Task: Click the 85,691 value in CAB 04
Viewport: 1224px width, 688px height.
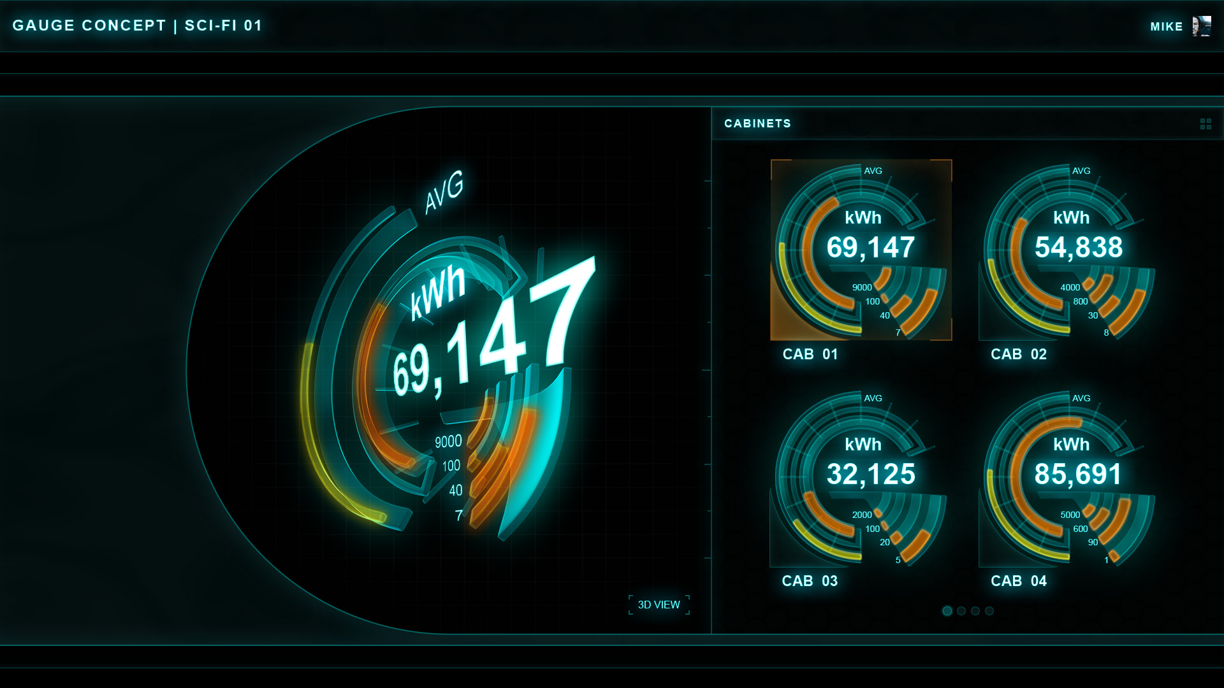Action: click(1077, 474)
